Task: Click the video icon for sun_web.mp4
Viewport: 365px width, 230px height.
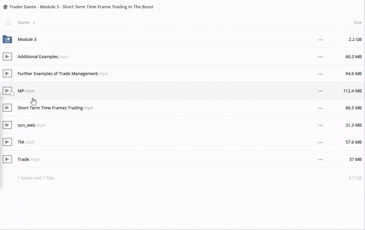Action: 7,125
